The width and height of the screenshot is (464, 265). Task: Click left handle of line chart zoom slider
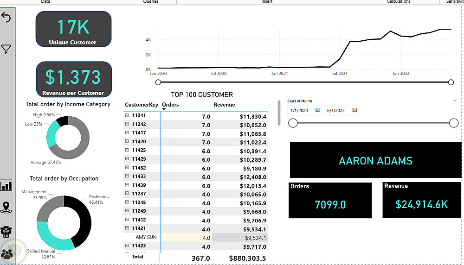158,82
